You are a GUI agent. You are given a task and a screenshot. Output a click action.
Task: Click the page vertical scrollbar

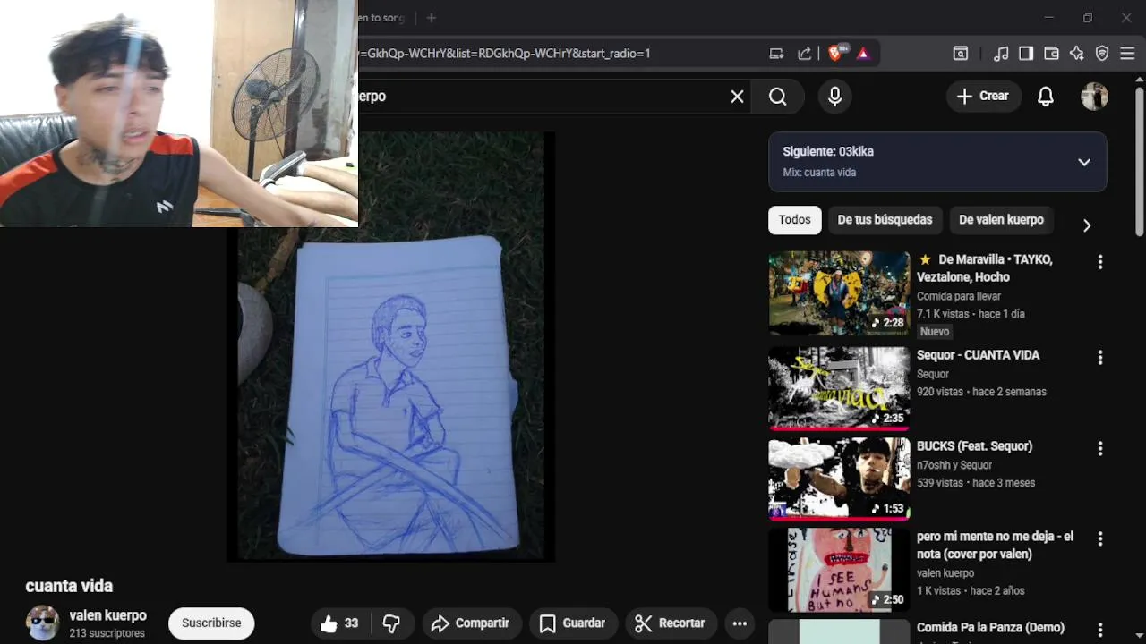pos(1139,161)
